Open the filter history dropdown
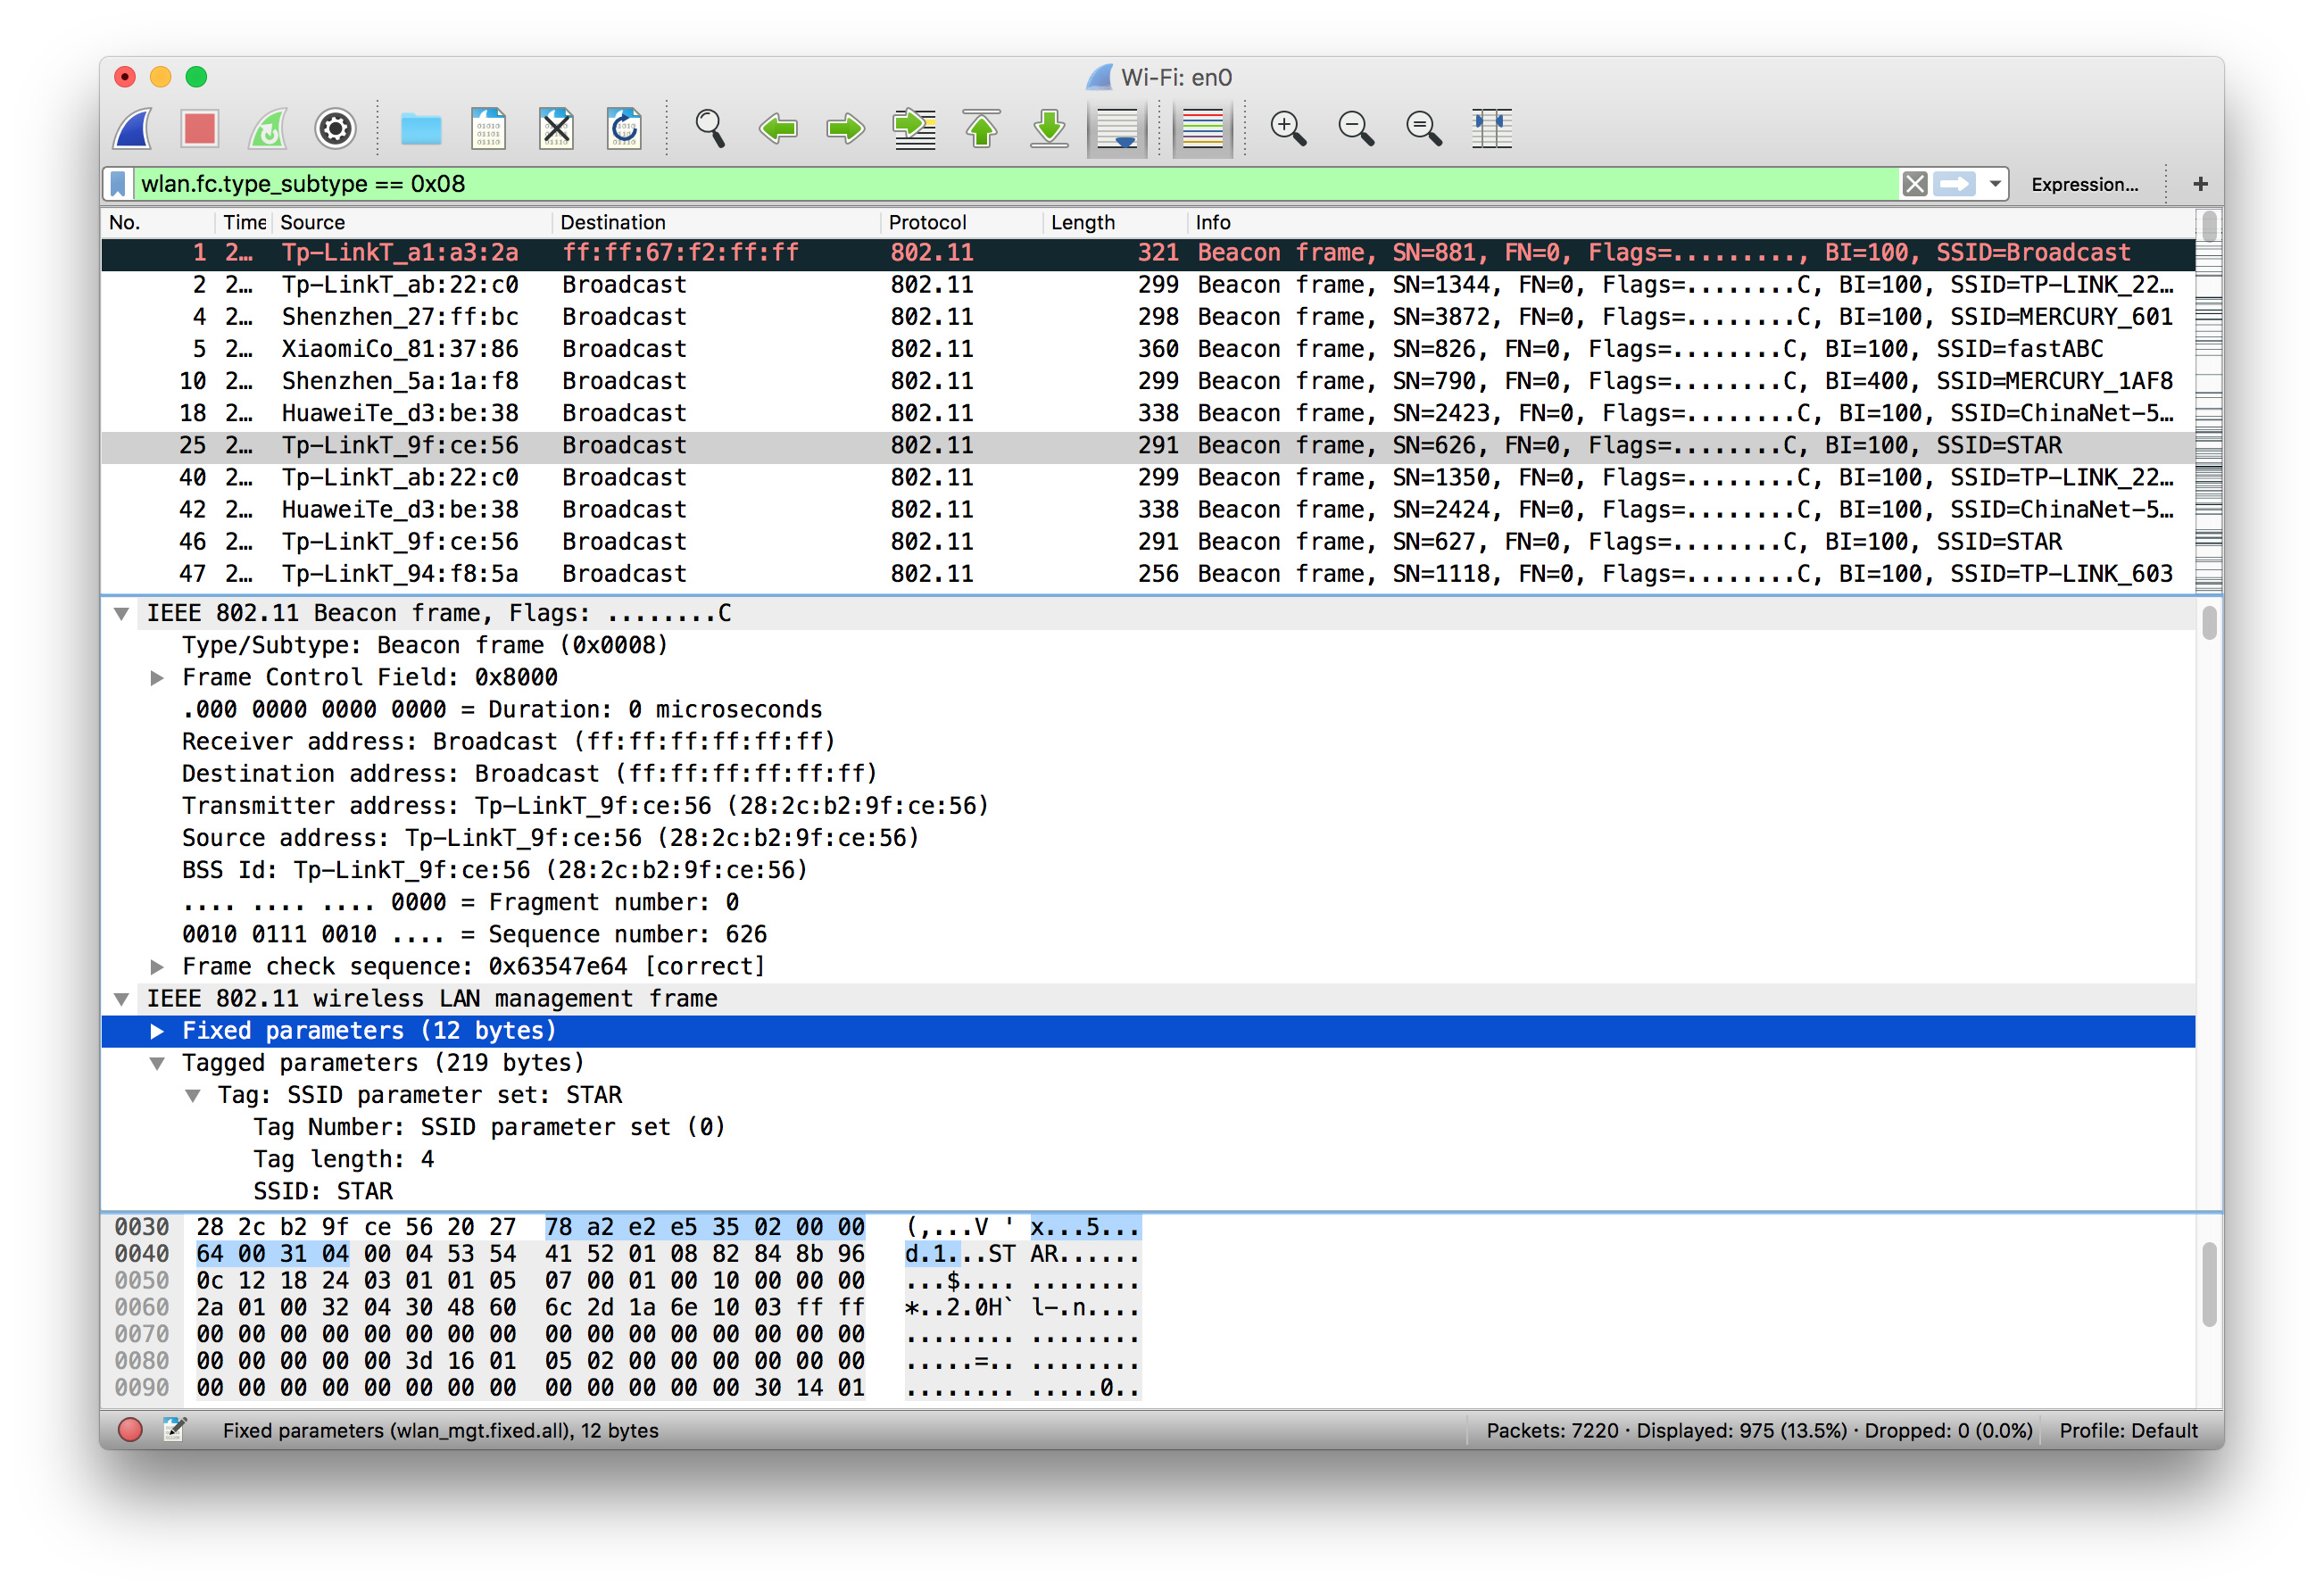Screen dimensions: 2324x1592 (x=1995, y=183)
